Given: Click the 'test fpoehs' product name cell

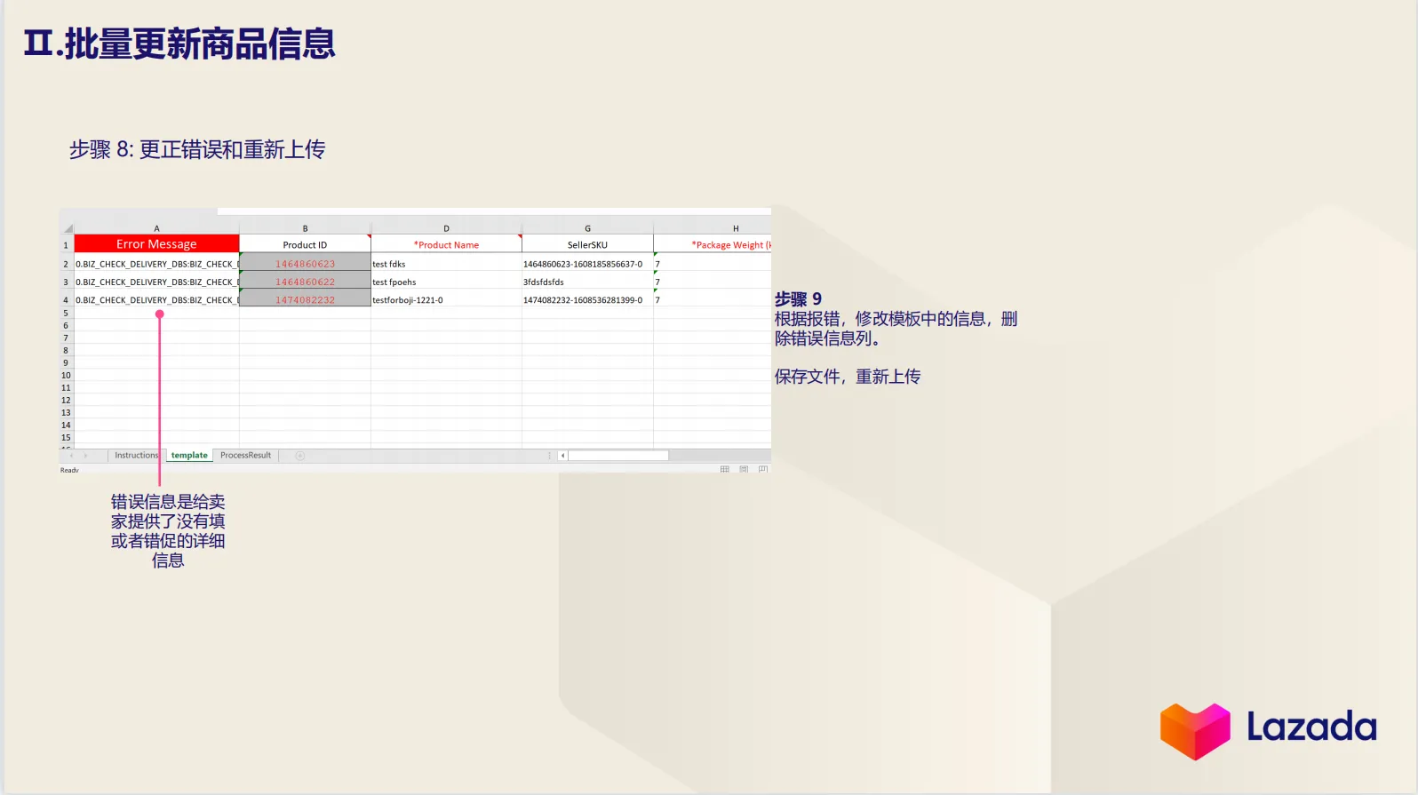Looking at the screenshot, I should [446, 281].
